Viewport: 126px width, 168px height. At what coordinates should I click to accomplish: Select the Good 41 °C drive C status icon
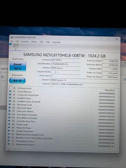tap(10, 44)
